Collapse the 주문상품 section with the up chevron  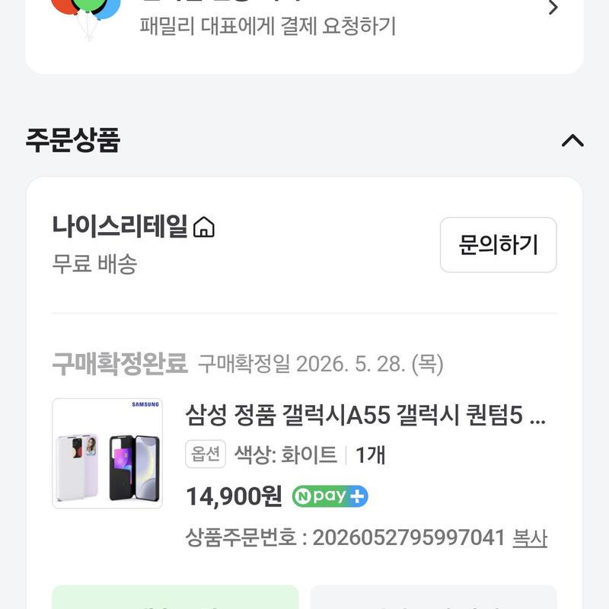[572, 141]
